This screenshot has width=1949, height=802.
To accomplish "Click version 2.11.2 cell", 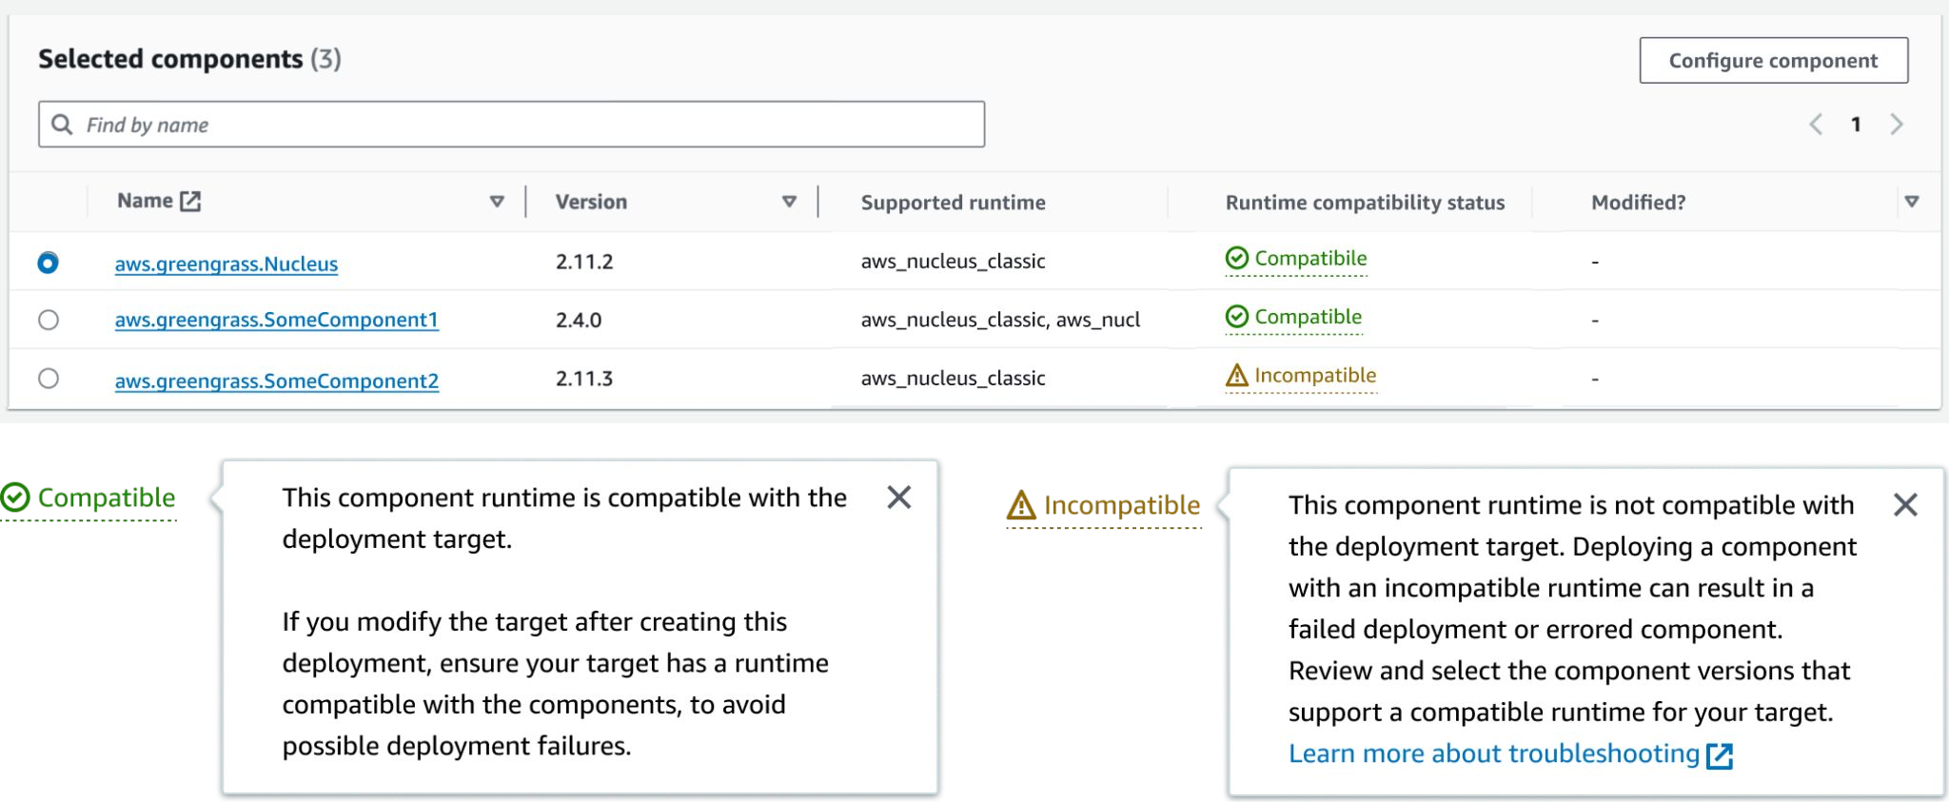I will click(584, 262).
